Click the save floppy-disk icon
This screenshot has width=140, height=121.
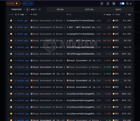click(114, 3)
